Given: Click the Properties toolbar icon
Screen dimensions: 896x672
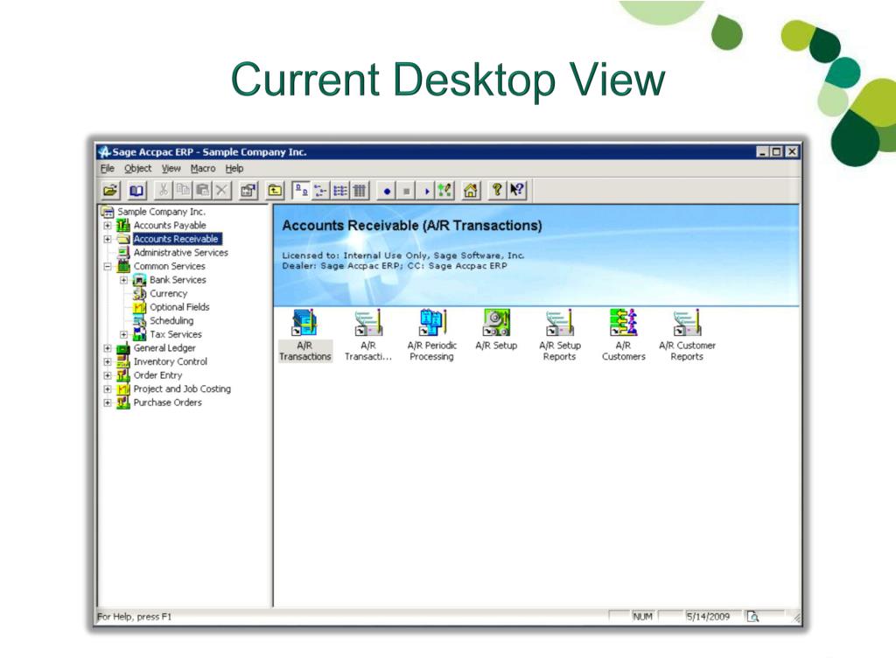Looking at the screenshot, I should point(248,190).
